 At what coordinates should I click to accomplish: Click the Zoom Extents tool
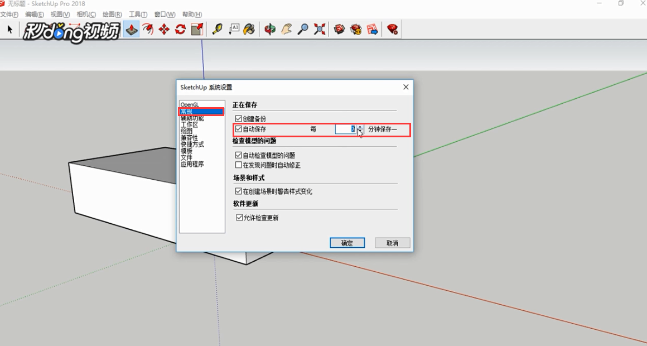click(x=320, y=30)
